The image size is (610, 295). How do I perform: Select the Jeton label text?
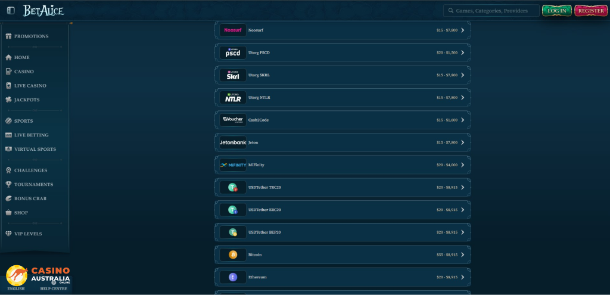[253, 142]
